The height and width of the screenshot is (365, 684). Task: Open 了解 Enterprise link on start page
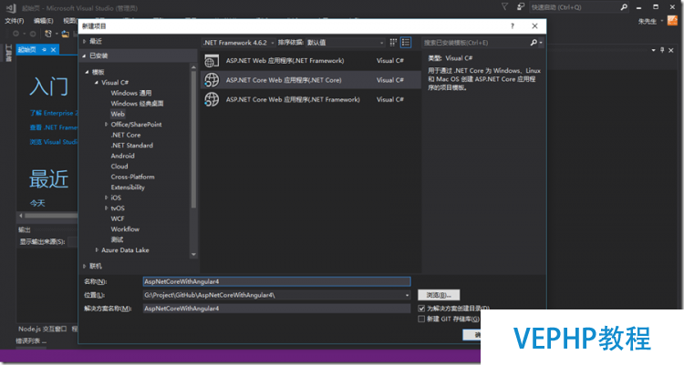click(54, 113)
